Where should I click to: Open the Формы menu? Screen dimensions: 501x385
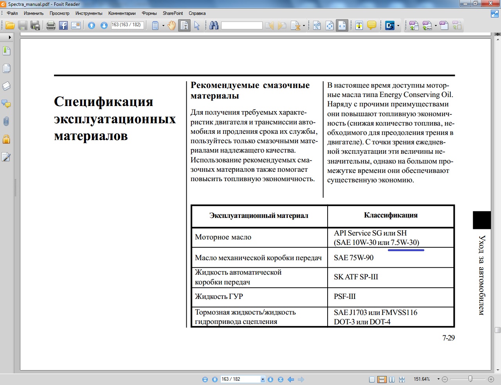click(x=149, y=13)
